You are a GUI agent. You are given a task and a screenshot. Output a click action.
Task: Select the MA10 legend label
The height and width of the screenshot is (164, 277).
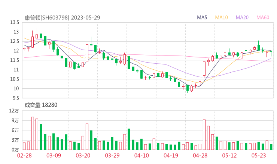tap(221, 18)
